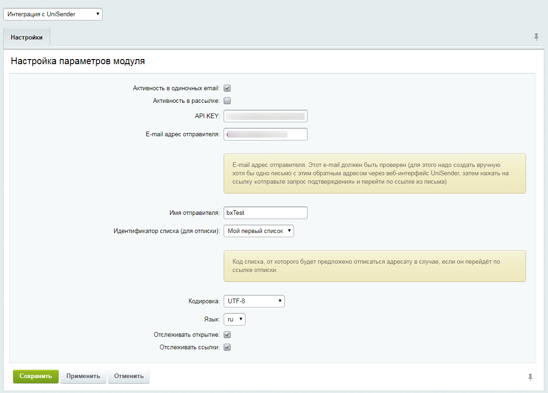Click the sender e-mail verification hint box
The height and width of the screenshot is (393, 548).
(375, 173)
